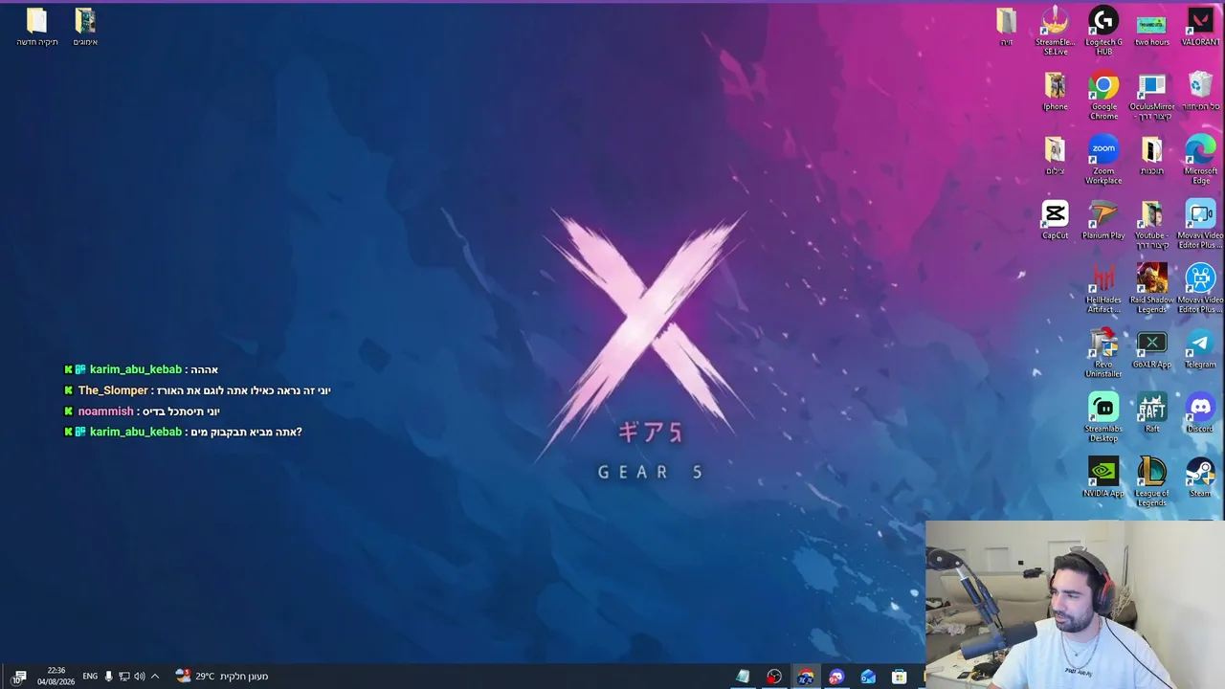Launch the Raft game shortcut
Screen dimensions: 1225x689
click(1151, 412)
